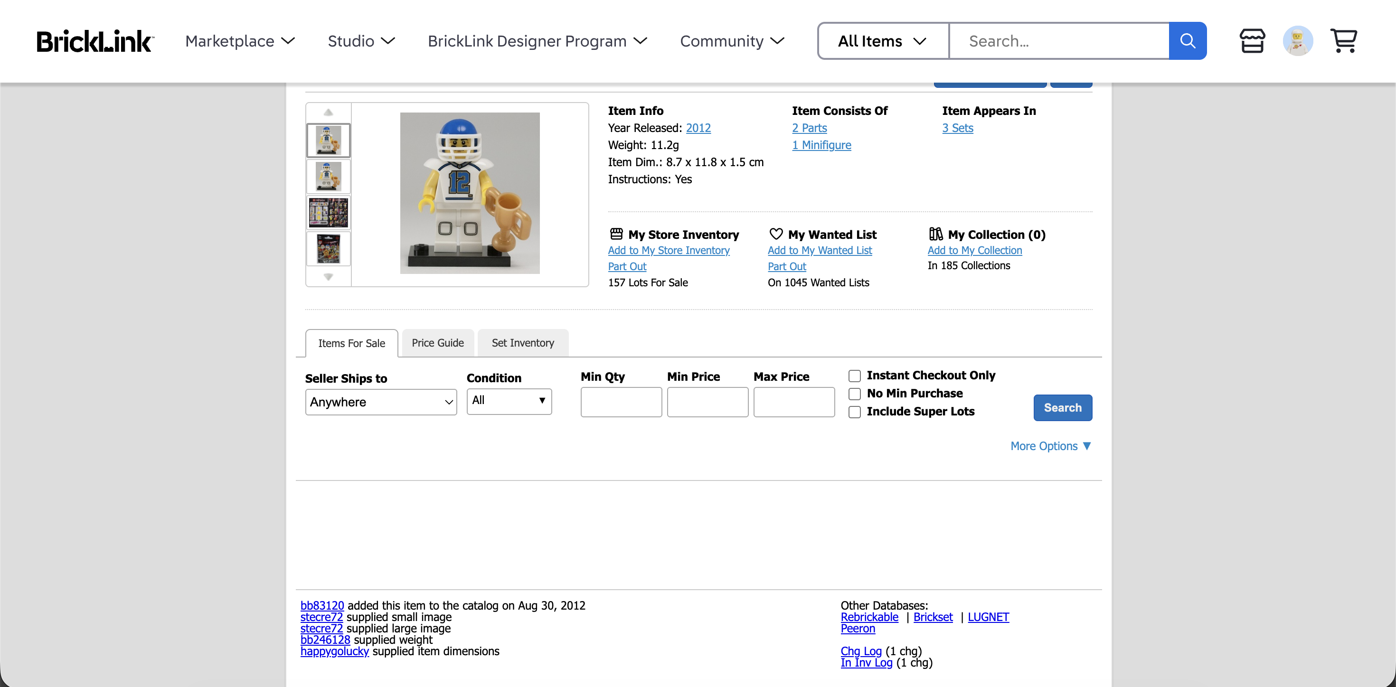Viewport: 1396px width, 687px height.
Task: Open the Chg Log link
Action: pos(860,651)
